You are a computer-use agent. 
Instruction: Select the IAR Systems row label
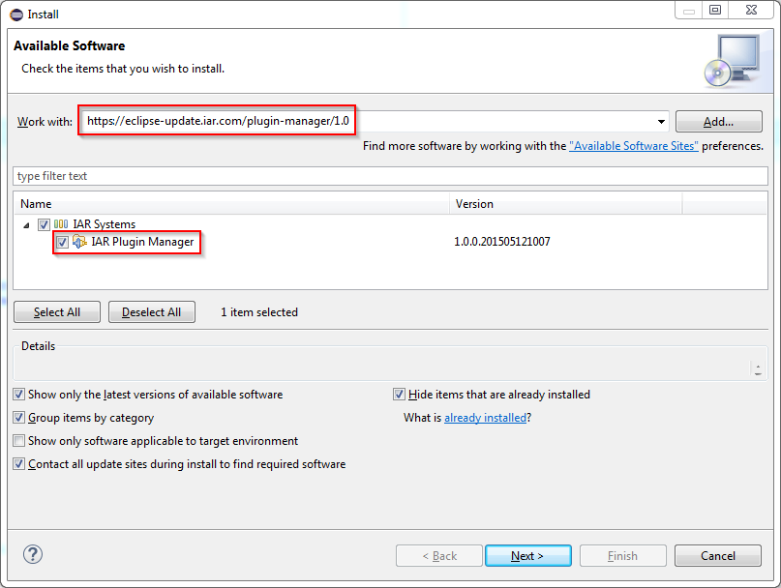click(x=105, y=224)
